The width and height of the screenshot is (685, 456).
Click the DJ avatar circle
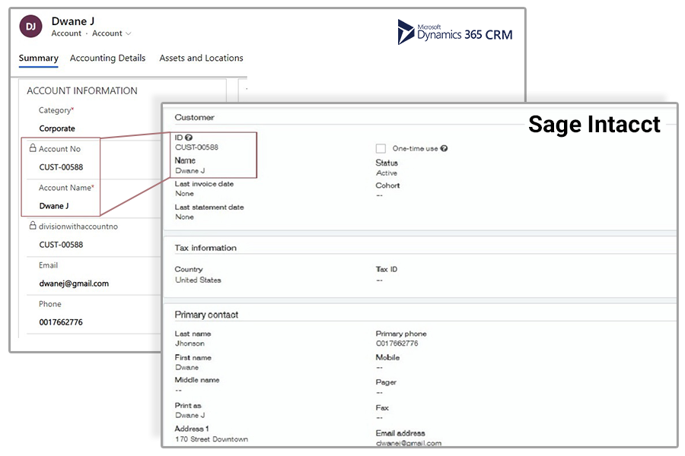(x=31, y=27)
